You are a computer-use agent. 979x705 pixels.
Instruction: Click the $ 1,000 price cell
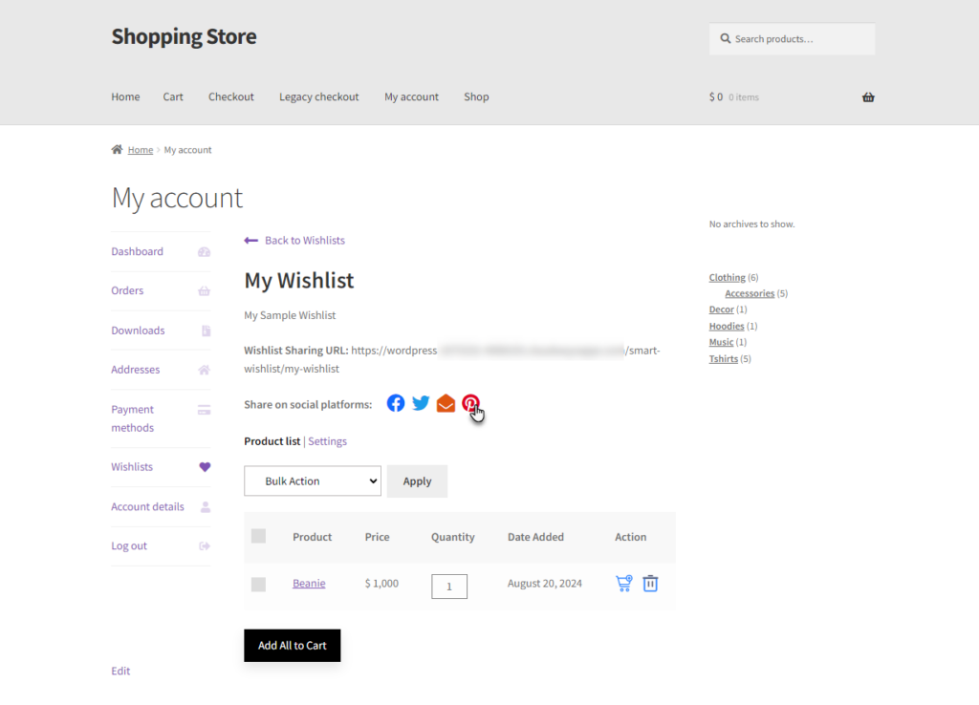point(381,584)
